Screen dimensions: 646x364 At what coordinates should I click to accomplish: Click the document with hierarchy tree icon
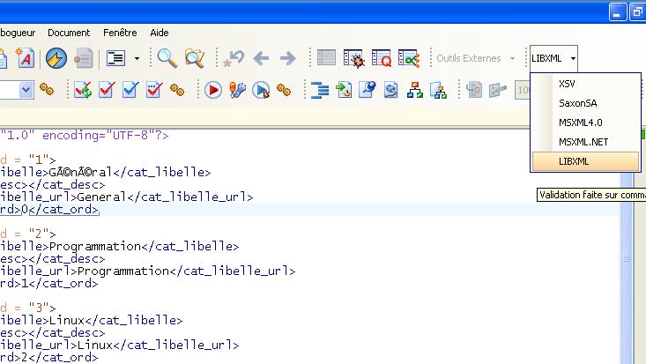pos(438,90)
